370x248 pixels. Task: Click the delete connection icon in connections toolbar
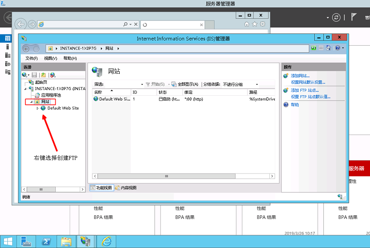click(53, 75)
